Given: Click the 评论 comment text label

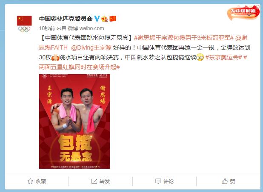Looking at the screenshot, I should (x=169, y=181).
